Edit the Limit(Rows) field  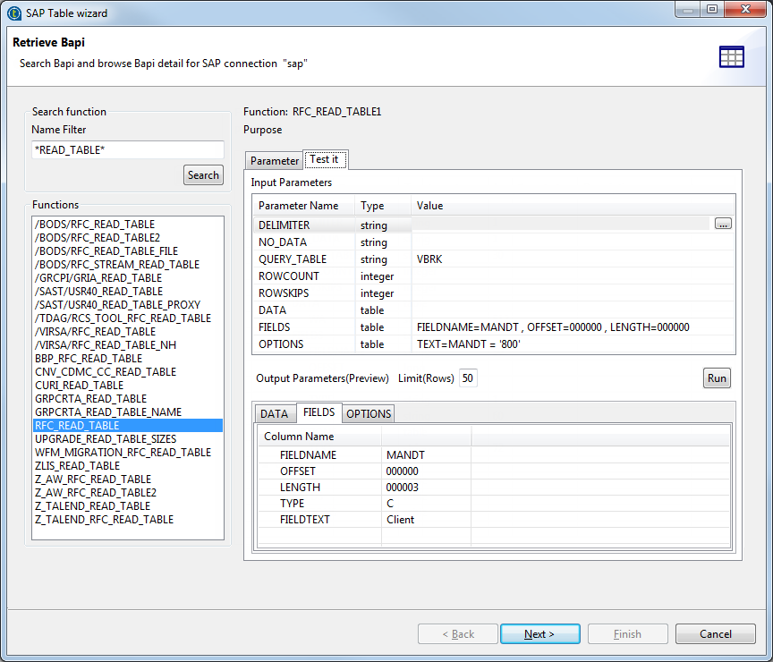point(468,378)
